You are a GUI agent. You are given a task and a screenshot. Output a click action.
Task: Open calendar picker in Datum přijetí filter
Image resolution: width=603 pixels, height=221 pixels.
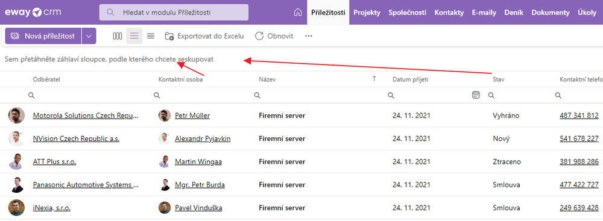coord(476,95)
